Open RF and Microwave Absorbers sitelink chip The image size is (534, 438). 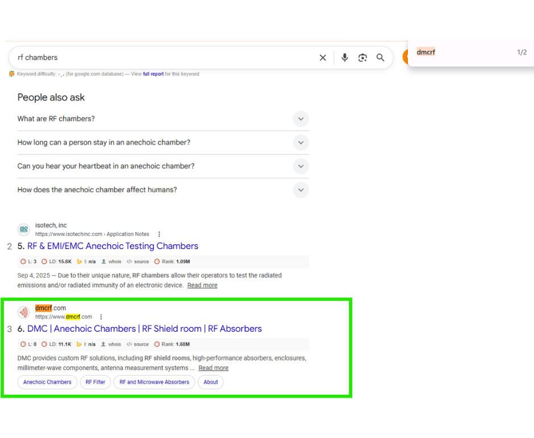click(x=155, y=382)
